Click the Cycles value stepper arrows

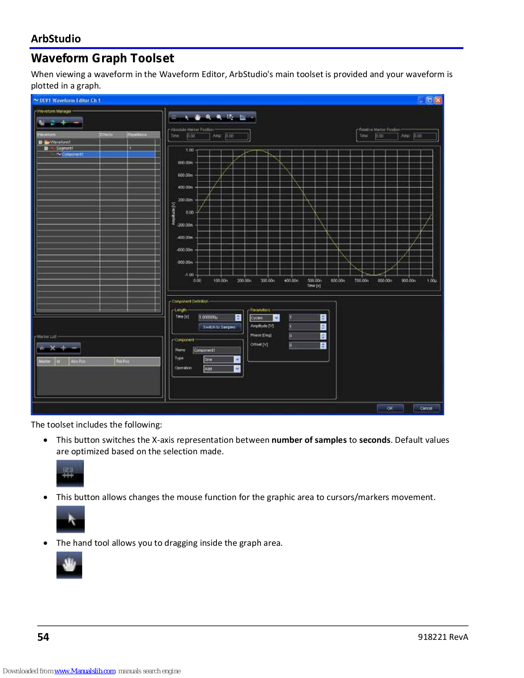click(323, 317)
